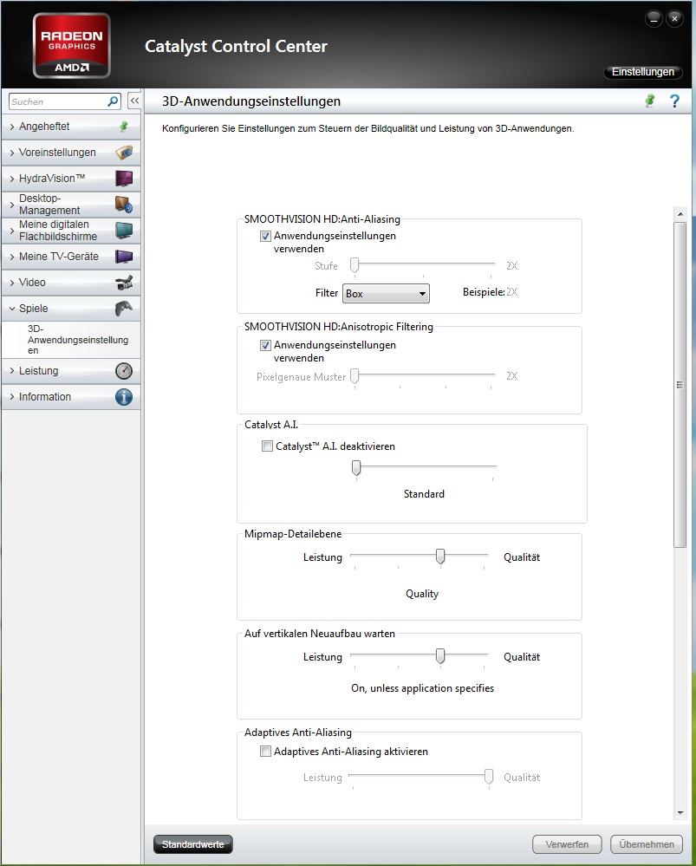The height and width of the screenshot is (866, 696).
Task: Click the Übernehmen button
Action: click(647, 844)
